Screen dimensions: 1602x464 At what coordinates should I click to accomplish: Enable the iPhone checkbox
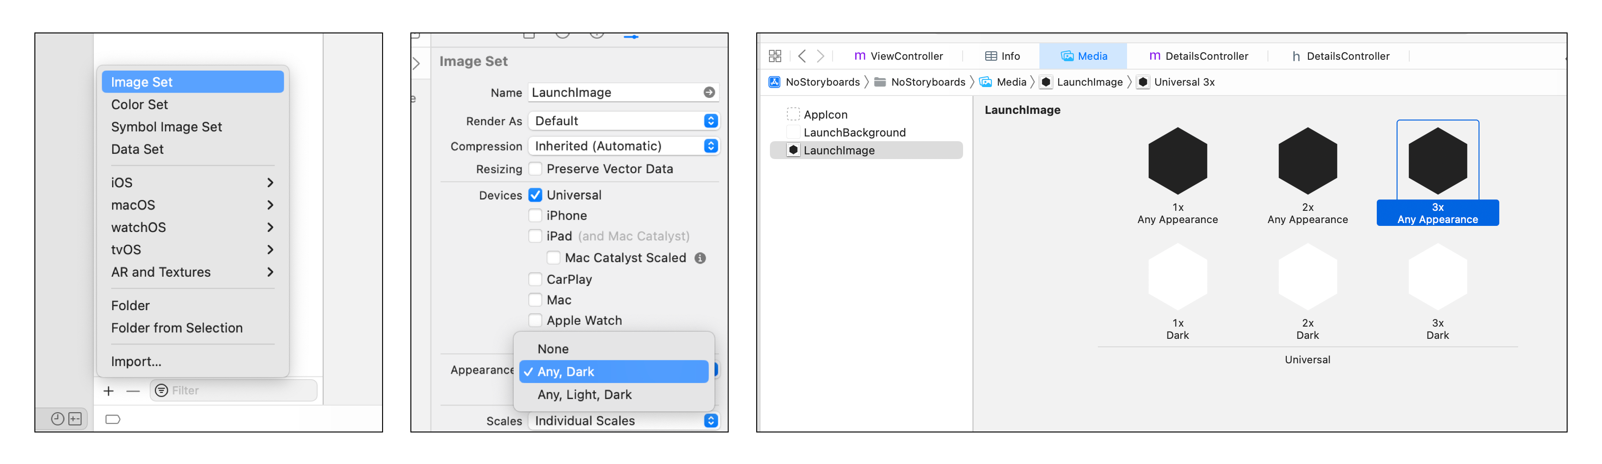pyautogui.click(x=535, y=216)
